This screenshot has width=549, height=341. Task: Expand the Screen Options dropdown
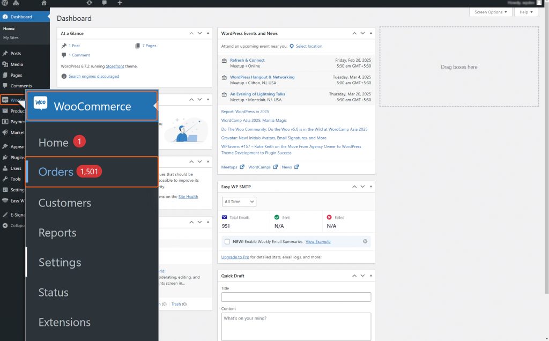[490, 12]
